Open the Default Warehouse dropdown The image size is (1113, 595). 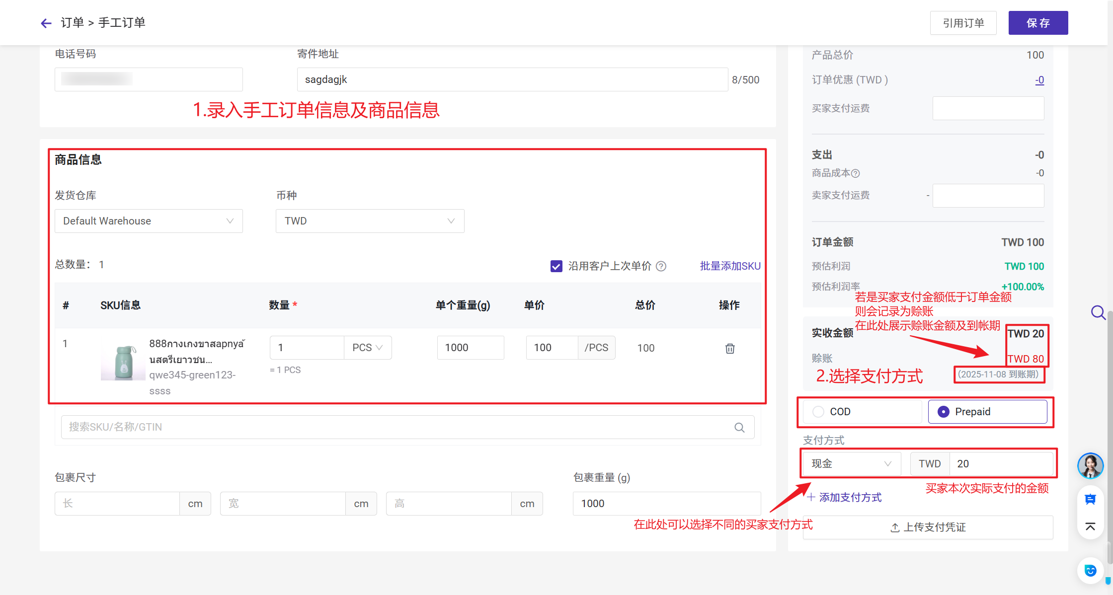[149, 221]
